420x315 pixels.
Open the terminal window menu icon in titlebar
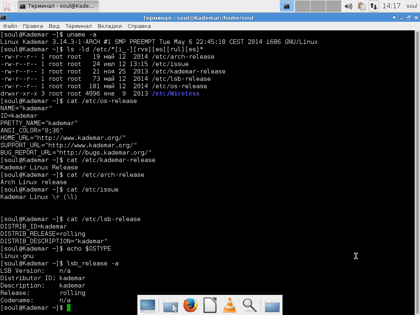(x=3, y=18)
